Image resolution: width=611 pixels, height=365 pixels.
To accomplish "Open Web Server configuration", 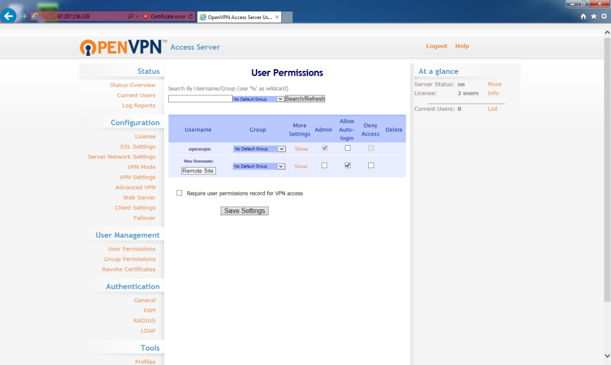I will 139,197.
